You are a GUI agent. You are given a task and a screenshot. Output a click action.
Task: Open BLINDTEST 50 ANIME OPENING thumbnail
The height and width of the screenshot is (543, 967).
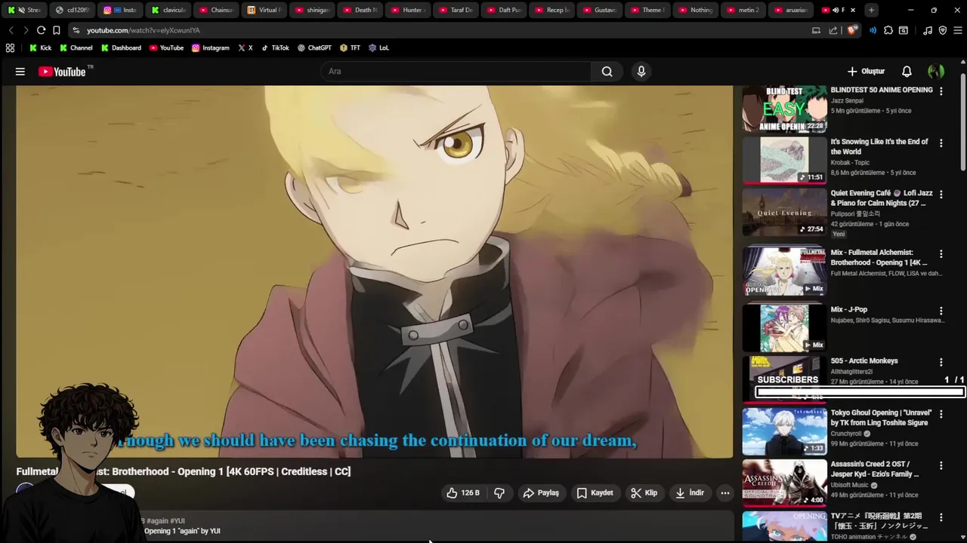coord(784,109)
